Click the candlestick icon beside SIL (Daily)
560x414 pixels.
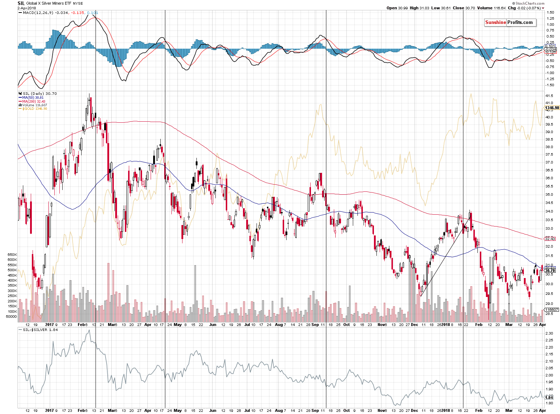tap(20, 93)
